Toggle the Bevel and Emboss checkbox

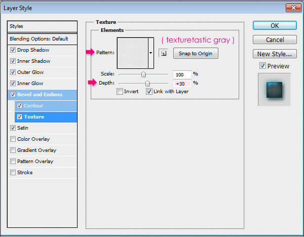pos(13,95)
